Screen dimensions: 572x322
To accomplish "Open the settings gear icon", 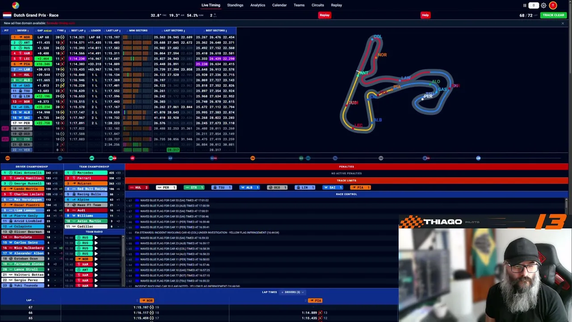I will click(x=543, y=5).
